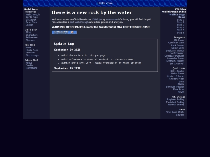Open Shadow Maze quick link

(x=177, y=79)
